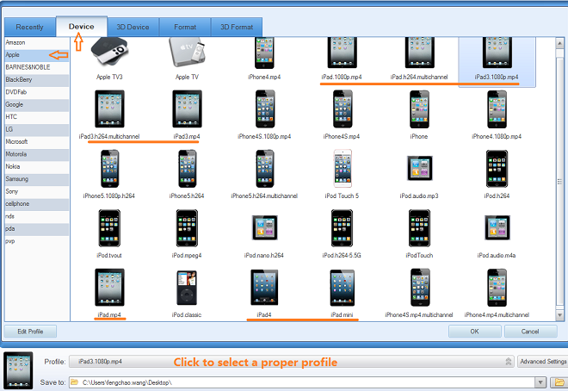Select BlackBerry in the brand list
Screen dimensions: 568x391
[37, 80]
